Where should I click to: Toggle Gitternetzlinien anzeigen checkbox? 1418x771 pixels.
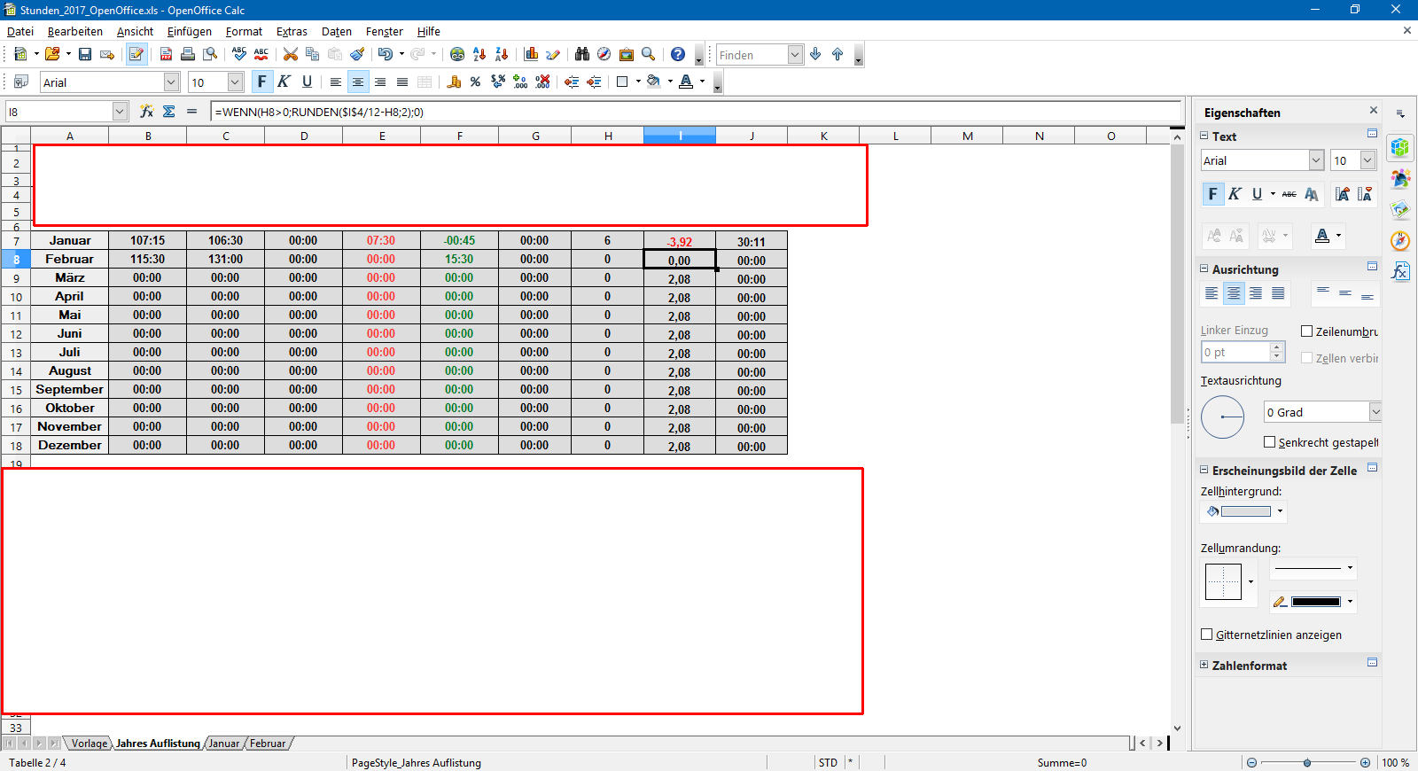click(x=1206, y=635)
